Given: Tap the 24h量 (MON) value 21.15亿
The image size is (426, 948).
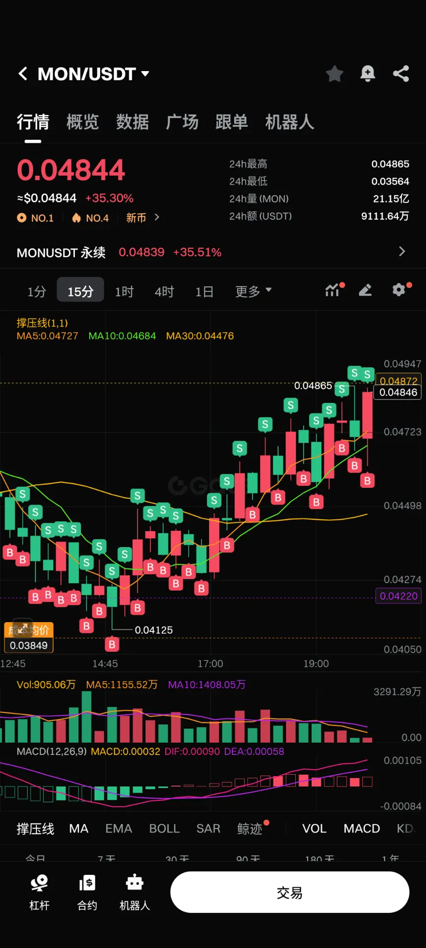Looking at the screenshot, I should (391, 198).
